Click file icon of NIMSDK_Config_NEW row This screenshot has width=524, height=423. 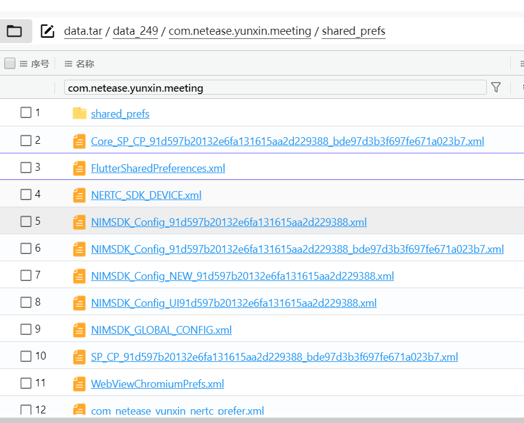[79, 276]
